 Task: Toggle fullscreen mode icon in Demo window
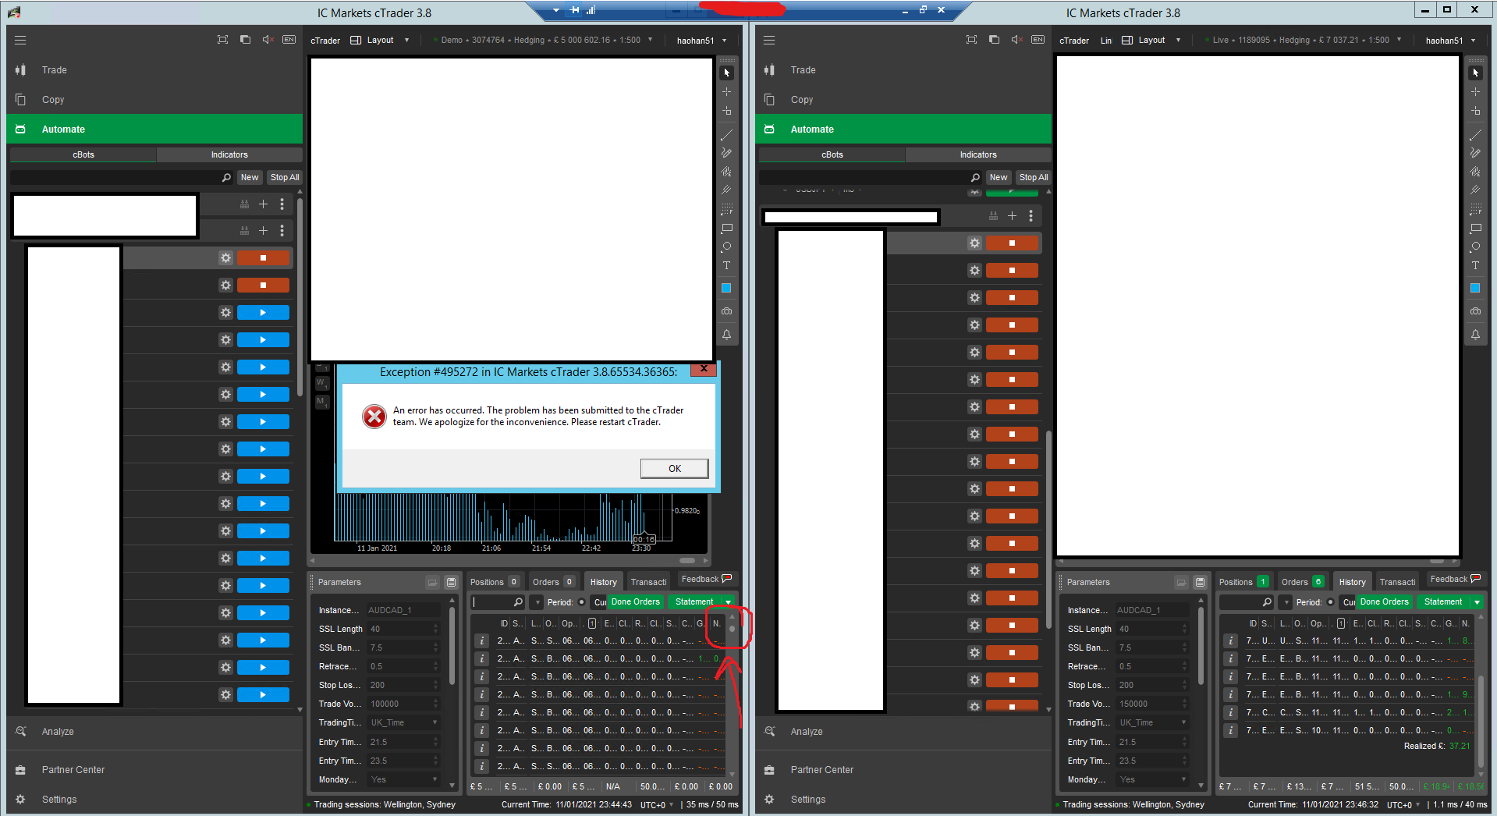tap(222, 40)
